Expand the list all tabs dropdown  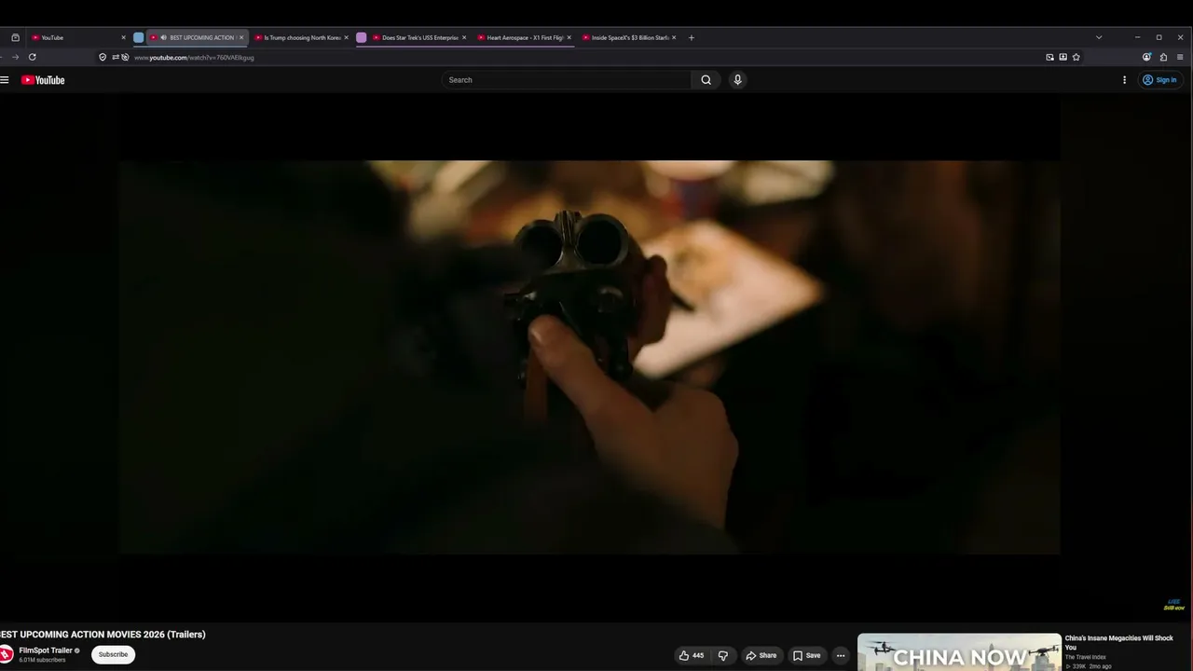[x=1099, y=37]
